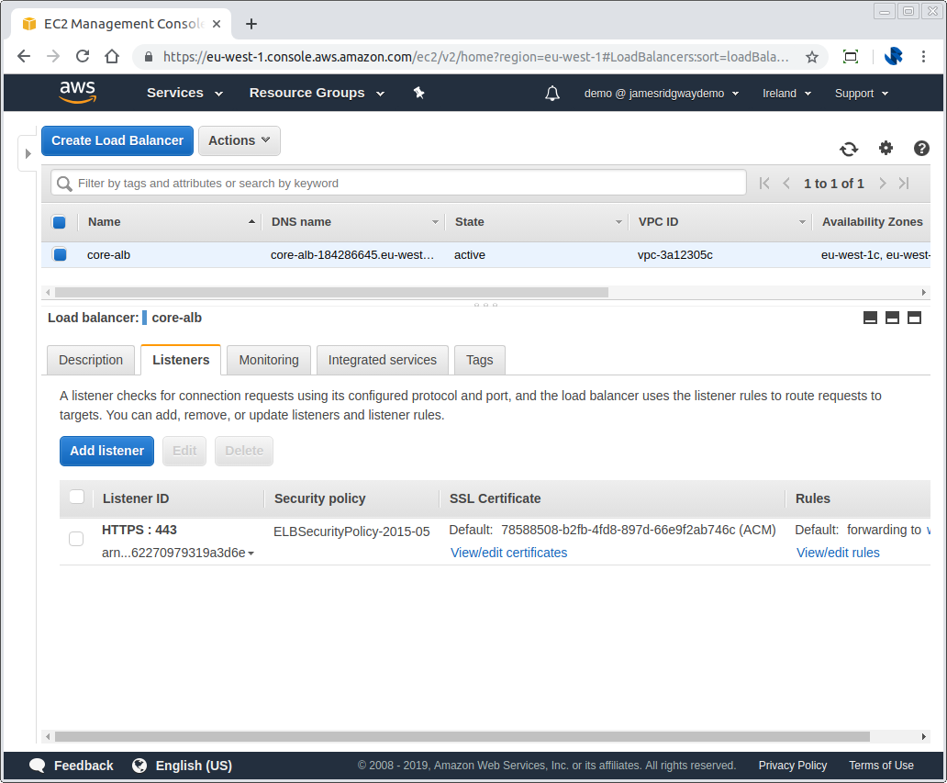Open the Monitoring tab
Screen dimensions: 947x783
(x=269, y=360)
